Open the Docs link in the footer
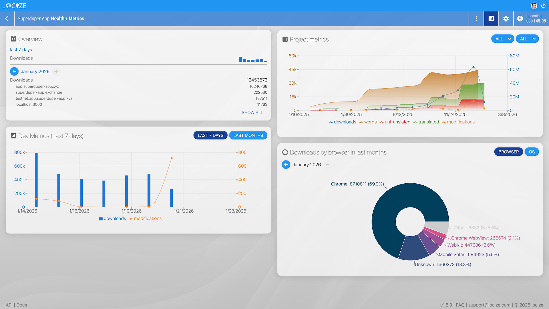The height and width of the screenshot is (309, 549). click(21, 305)
